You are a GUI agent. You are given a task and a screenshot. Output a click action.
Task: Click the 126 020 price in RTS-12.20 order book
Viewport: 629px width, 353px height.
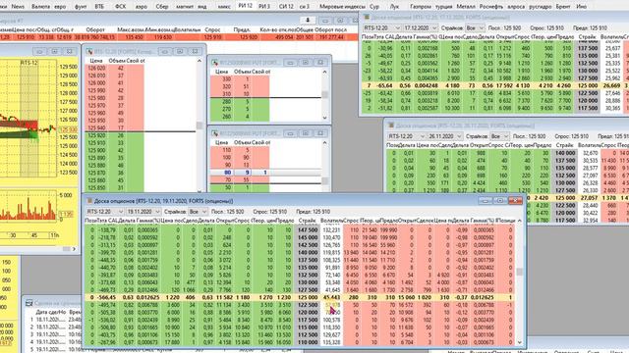pyautogui.click(x=96, y=68)
